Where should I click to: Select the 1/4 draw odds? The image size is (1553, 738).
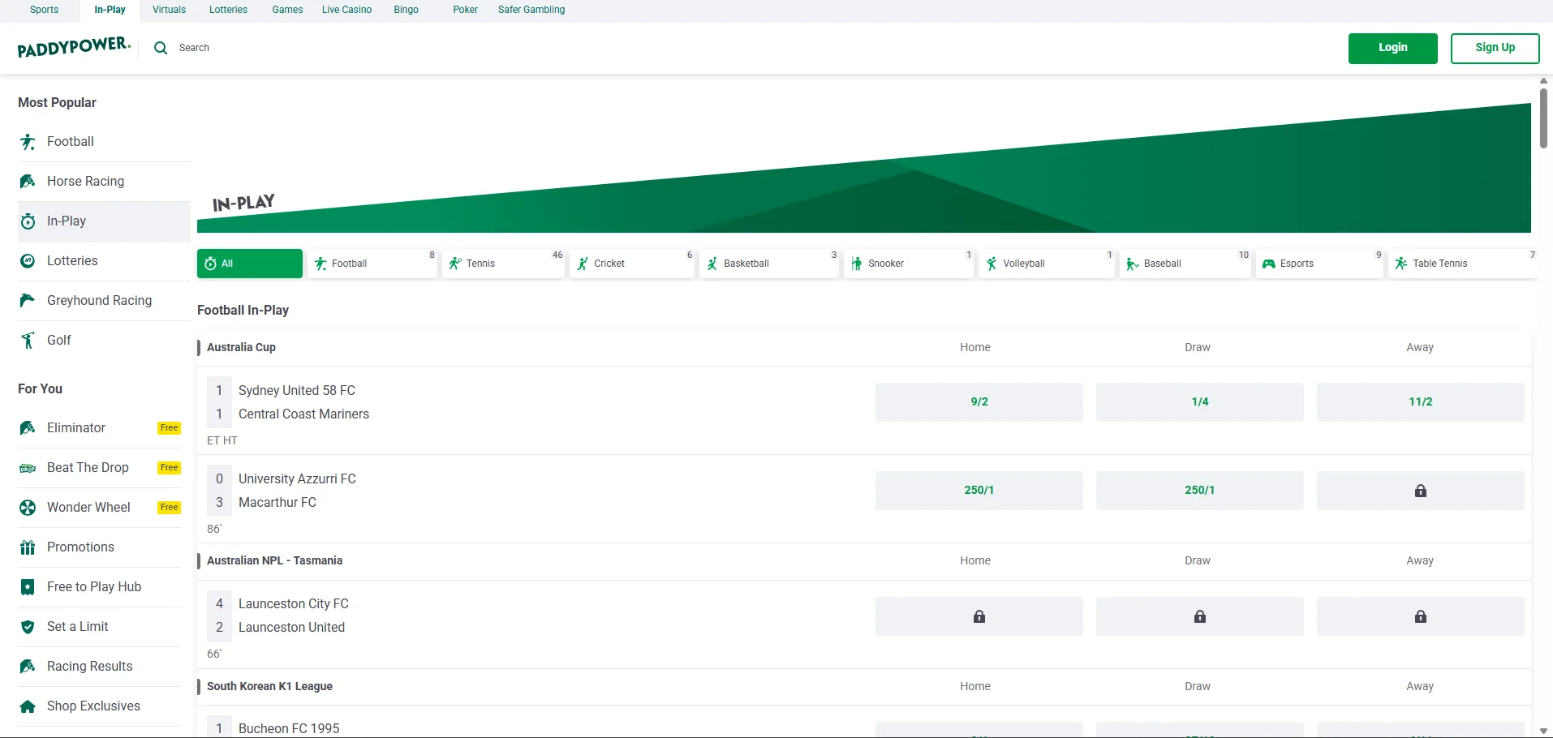[x=1199, y=402]
